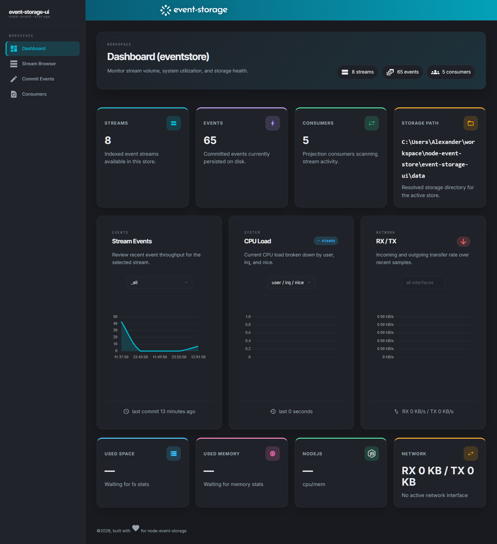Screen dimensions: 497x544
Task: Click the chart timestamp 11:37:50
Action: pos(121,357)
